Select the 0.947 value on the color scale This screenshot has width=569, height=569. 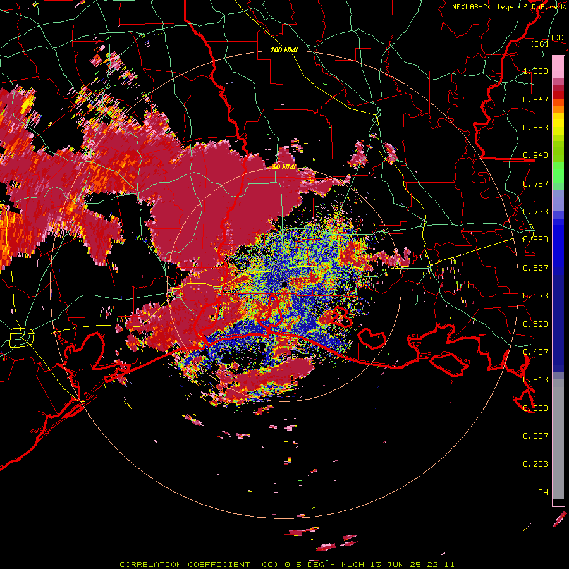[535, 99]
